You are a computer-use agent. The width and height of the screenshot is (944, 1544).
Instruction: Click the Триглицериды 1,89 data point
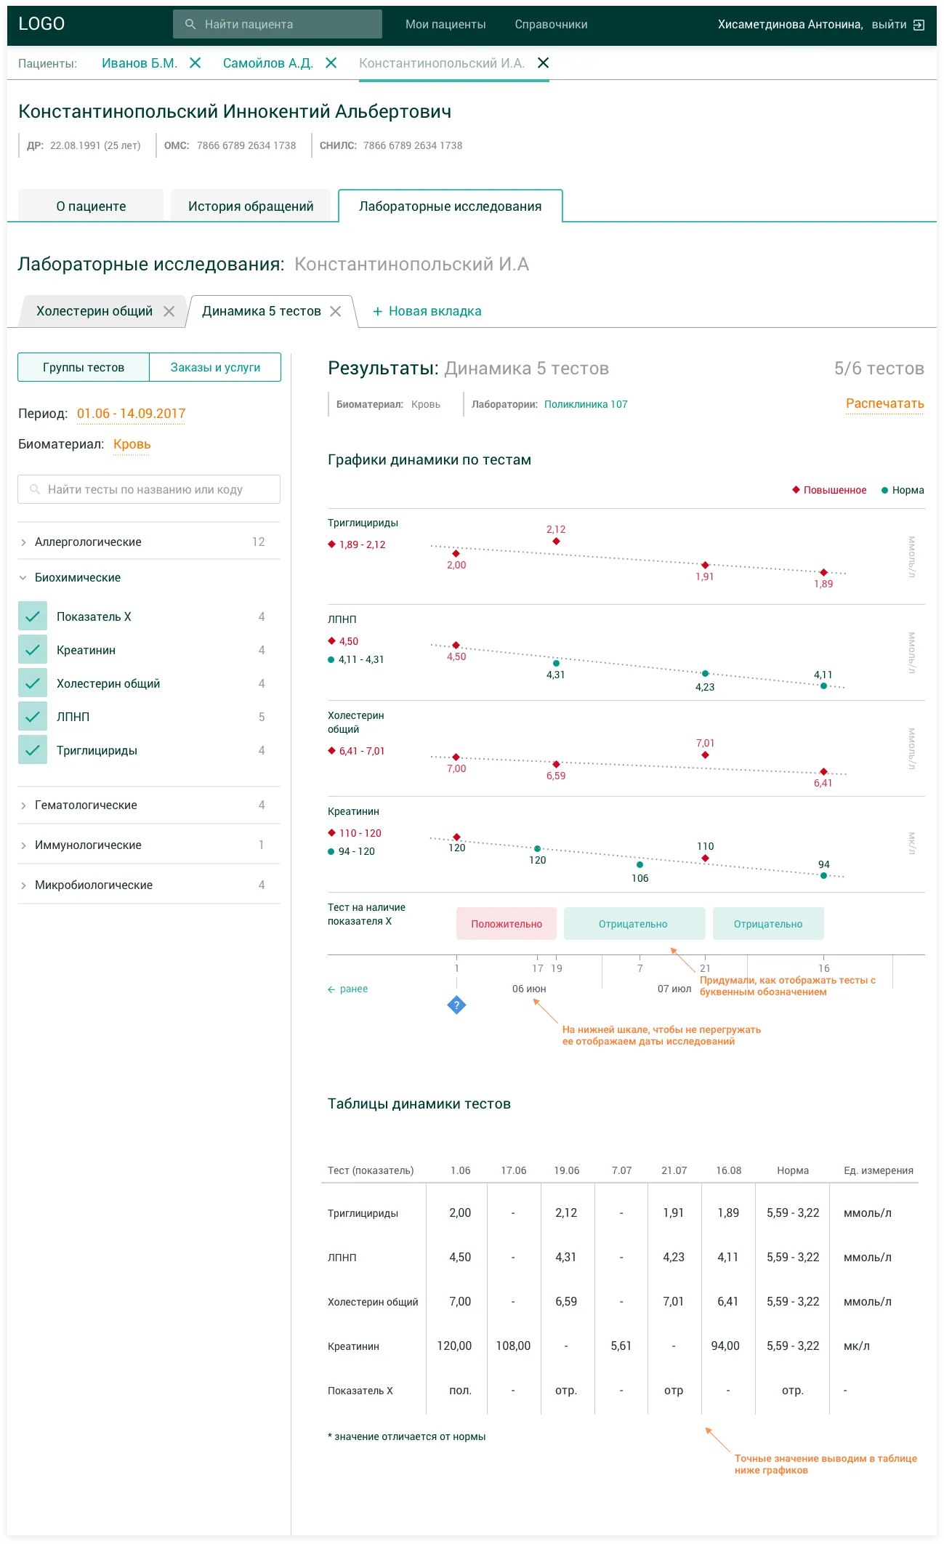(x=823, y=573)
